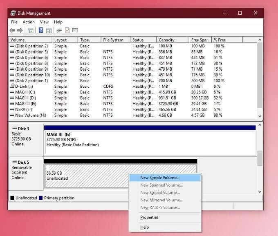Image resolution: width=278 pixels, height=236 pixels.
Task: Select the New Volume (H:) row
Action: tap(133, 115)
